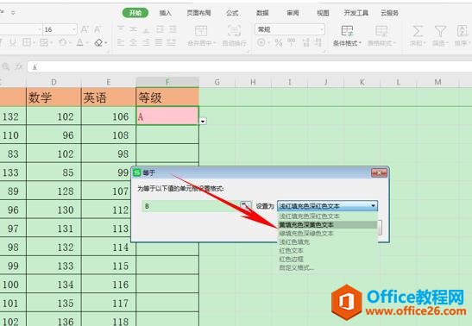This screenshot has width=472, height=326.
Task: Go to the 公式 (Formulas) tab
Action: pos(232,13)
